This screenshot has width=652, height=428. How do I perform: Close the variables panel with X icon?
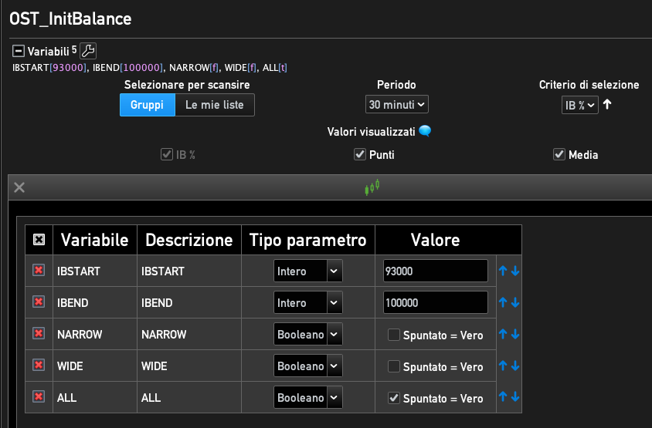pos(19,187)
